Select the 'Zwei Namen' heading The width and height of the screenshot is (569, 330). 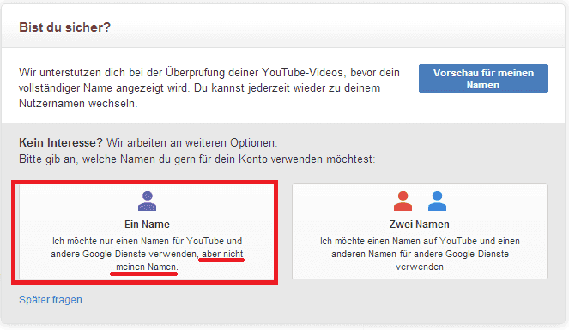(420, 225)
